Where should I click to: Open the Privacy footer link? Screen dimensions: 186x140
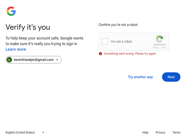point(160,133)
